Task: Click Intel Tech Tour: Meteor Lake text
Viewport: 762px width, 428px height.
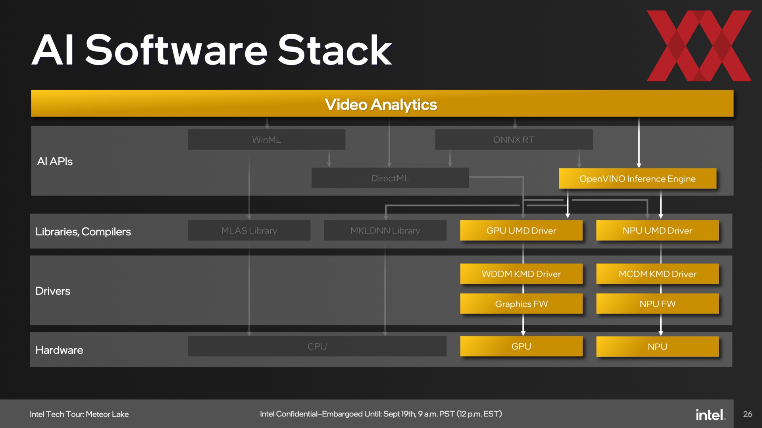Action: click(79, 414)
